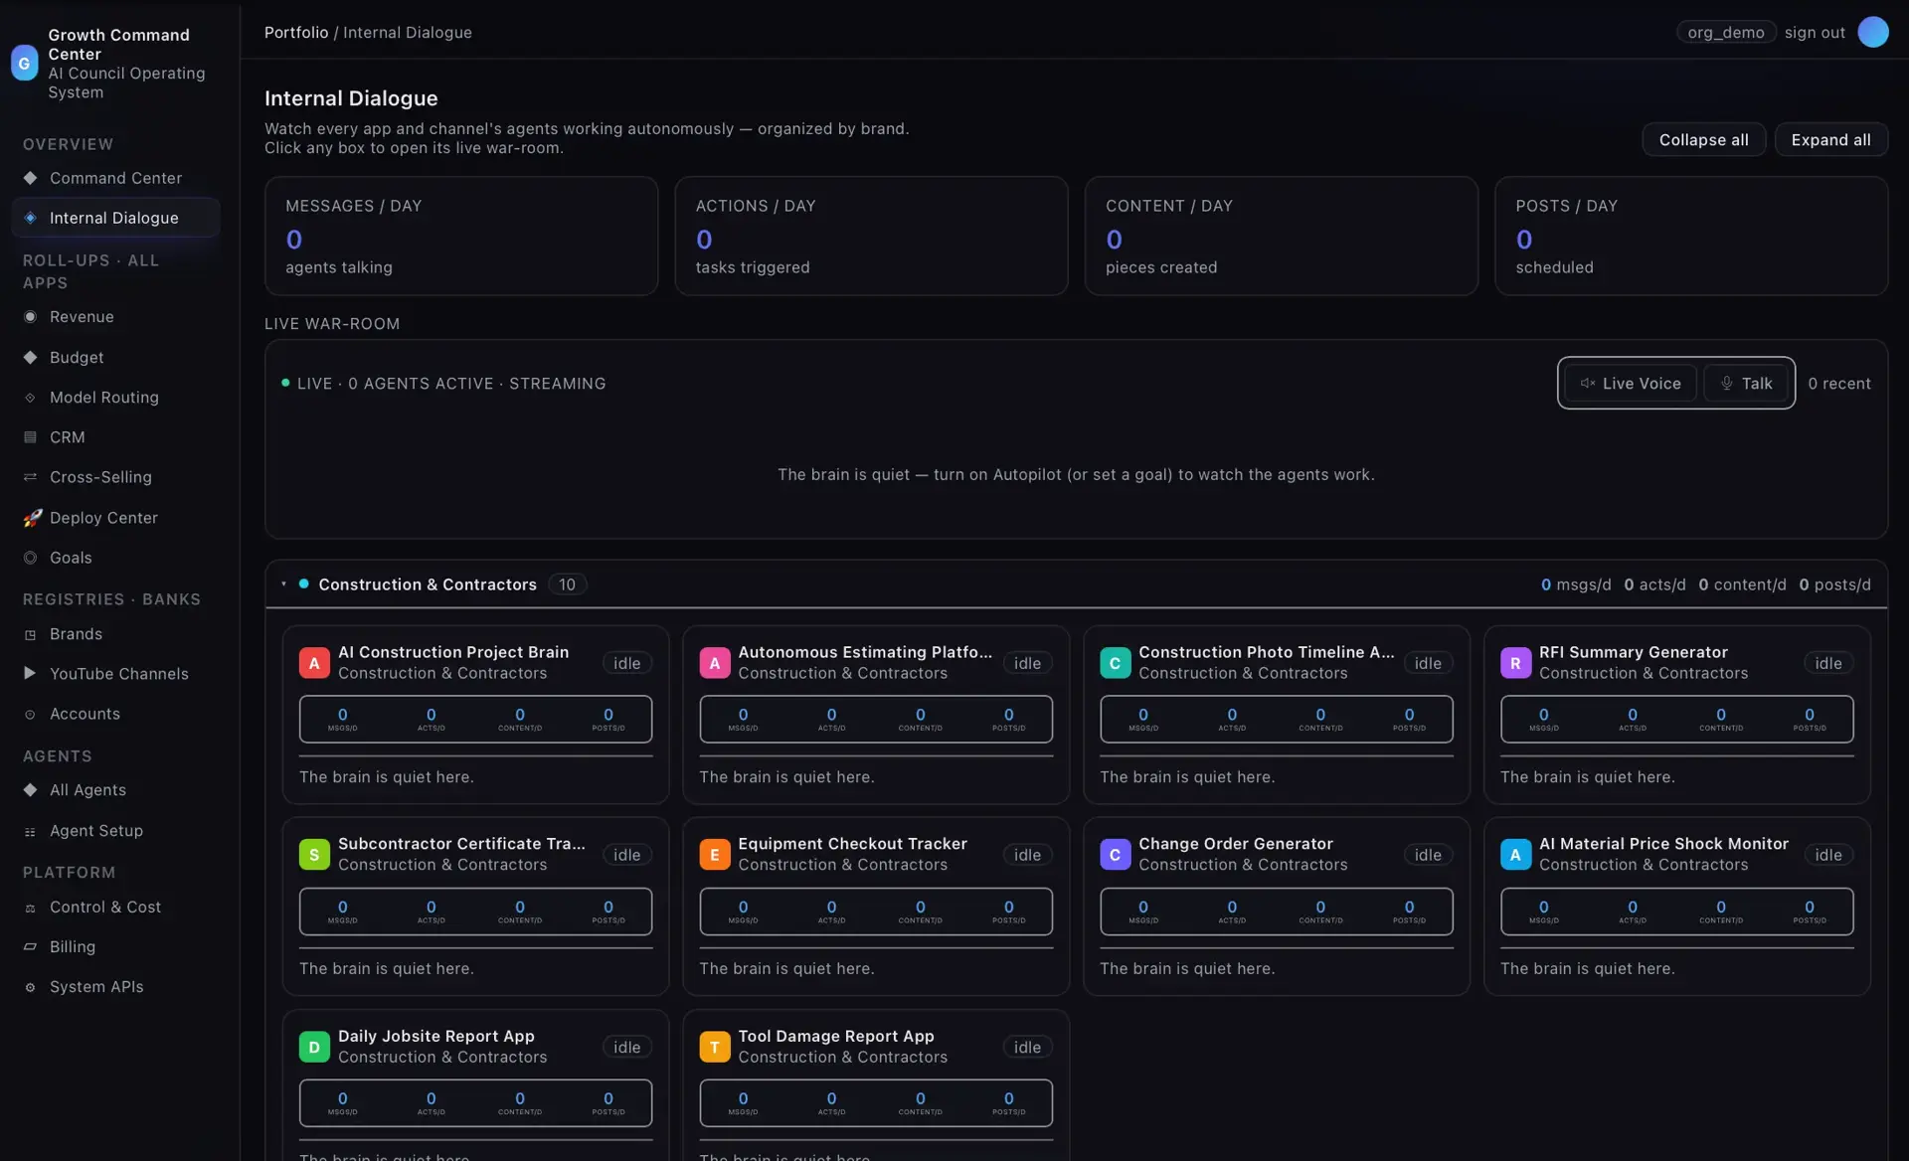Click the CRM sidebar icon
The width and height of the screenshot is (1909, 1161).
point(30,437)
